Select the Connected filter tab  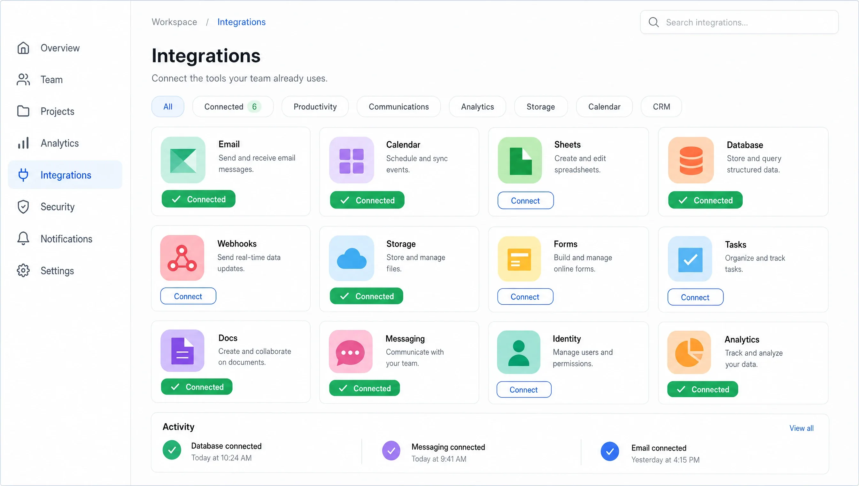[233, 106]
